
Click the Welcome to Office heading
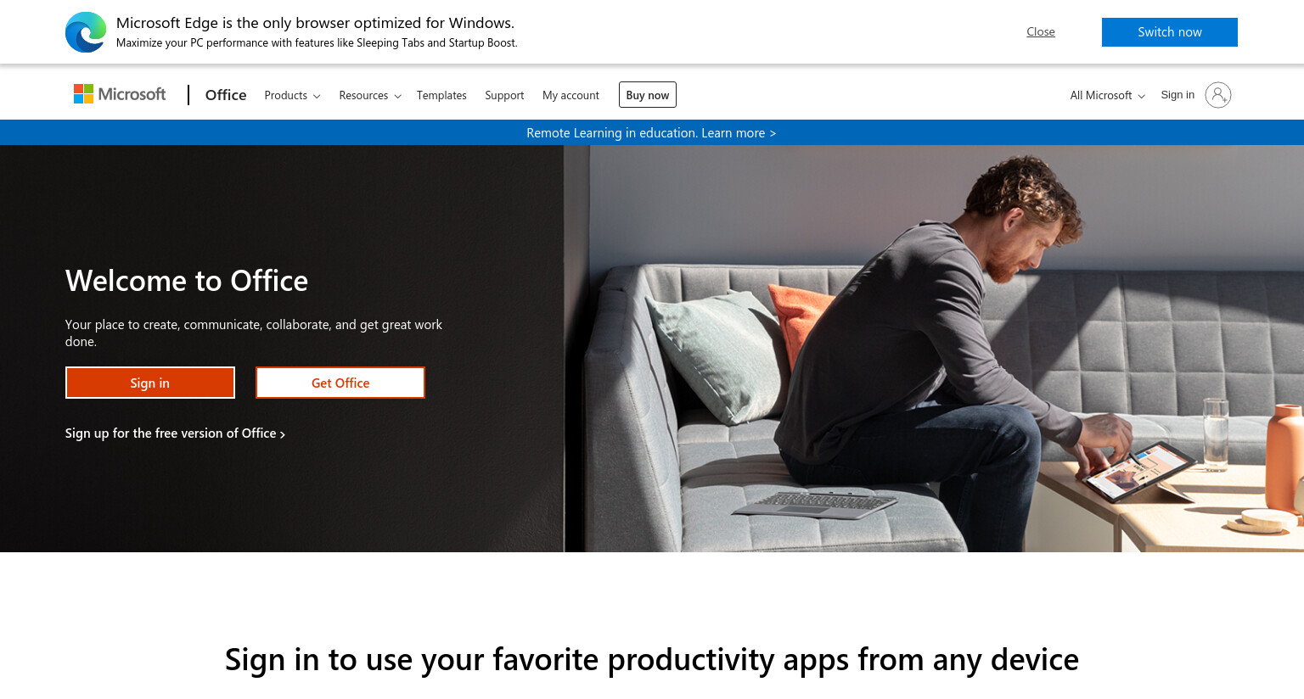pos(187,281)
